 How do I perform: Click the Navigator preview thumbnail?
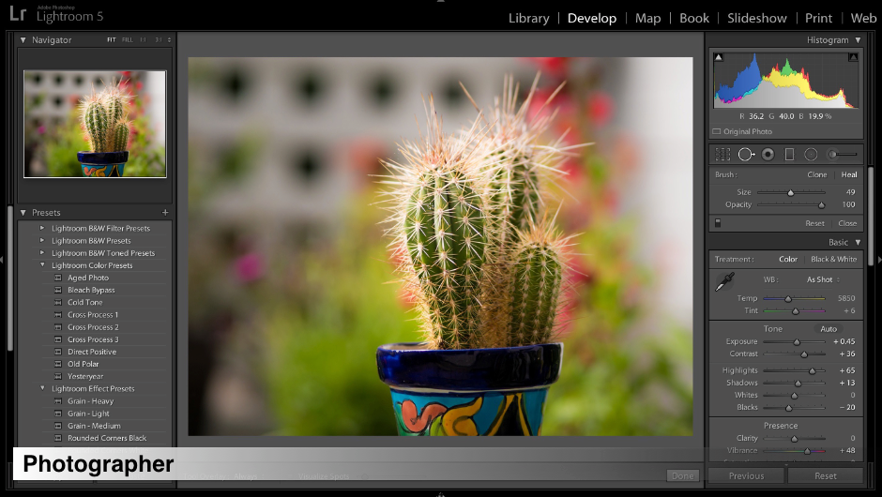[95, 124]
